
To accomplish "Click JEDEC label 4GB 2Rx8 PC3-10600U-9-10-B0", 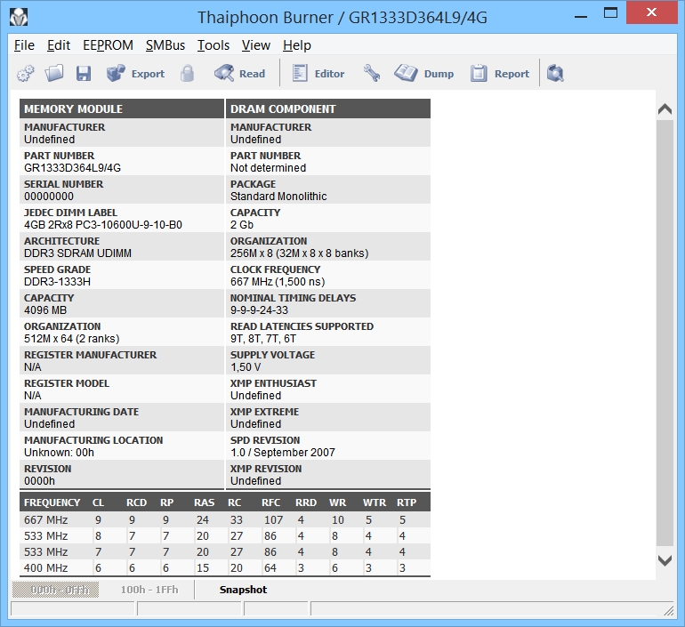I will [x=103, y=224].
